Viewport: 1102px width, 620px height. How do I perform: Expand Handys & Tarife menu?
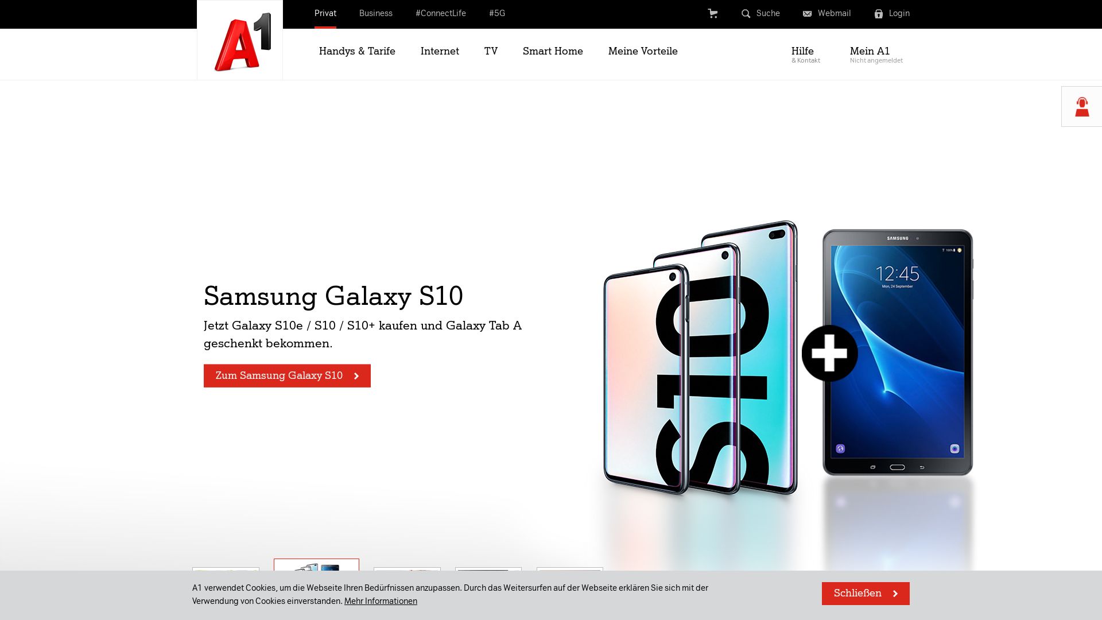tap(357, 51)
